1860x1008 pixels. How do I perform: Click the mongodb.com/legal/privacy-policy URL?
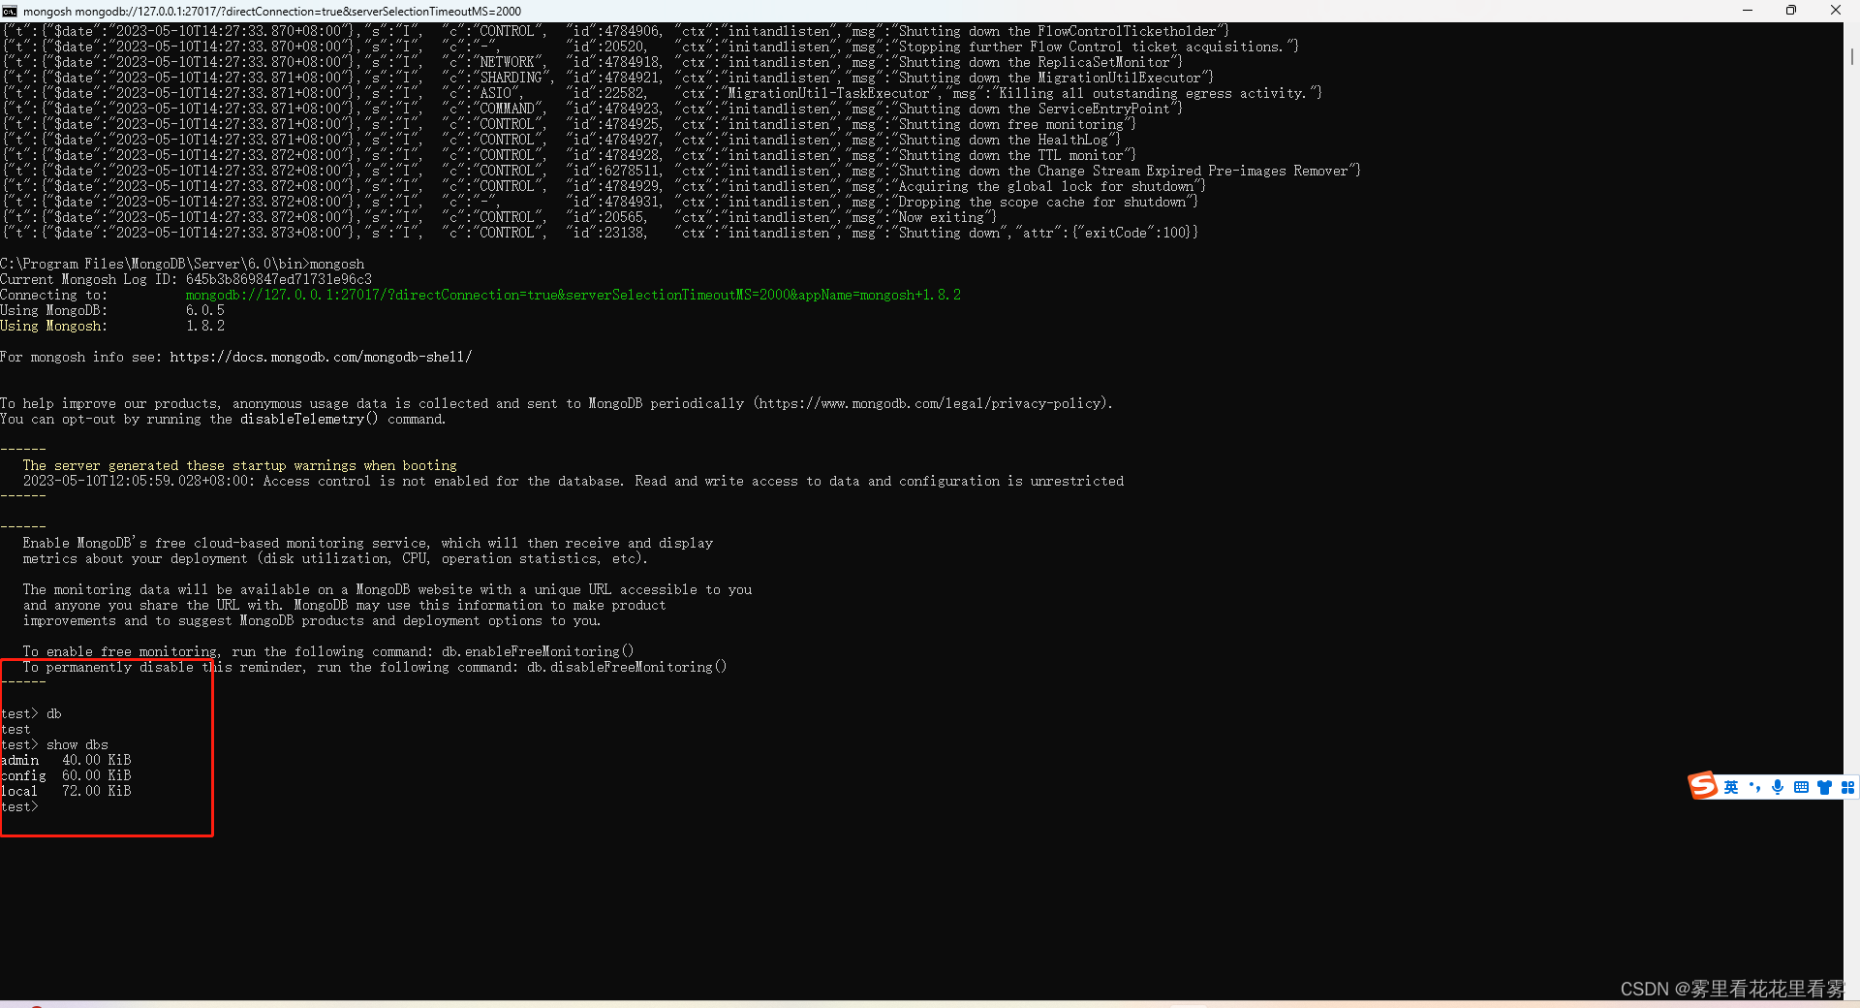pyautogui.click(x=931, y=403)
